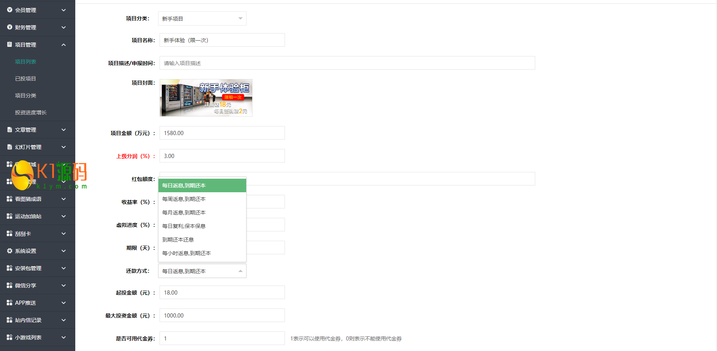717x351 pixels.
Task: Click the 刮刮卡 grid icon
Action: pos(10,233)
